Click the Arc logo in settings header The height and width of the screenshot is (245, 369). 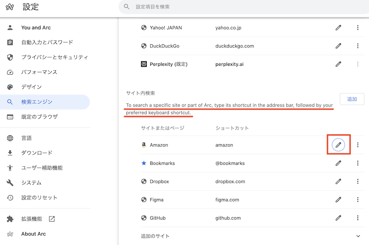(10, 7)
